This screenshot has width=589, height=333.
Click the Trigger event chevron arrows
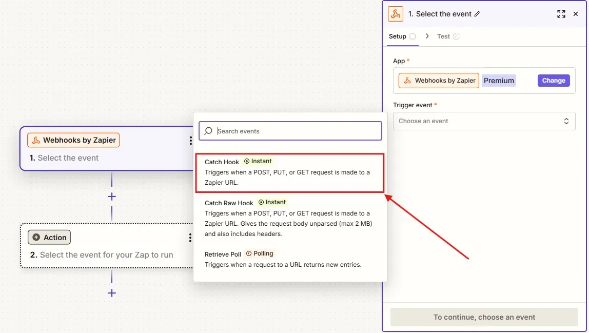click(566, 121)
